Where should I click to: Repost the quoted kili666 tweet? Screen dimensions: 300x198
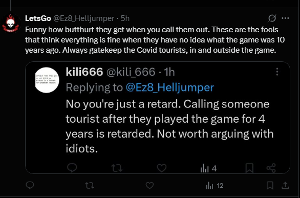click(117, 168)
